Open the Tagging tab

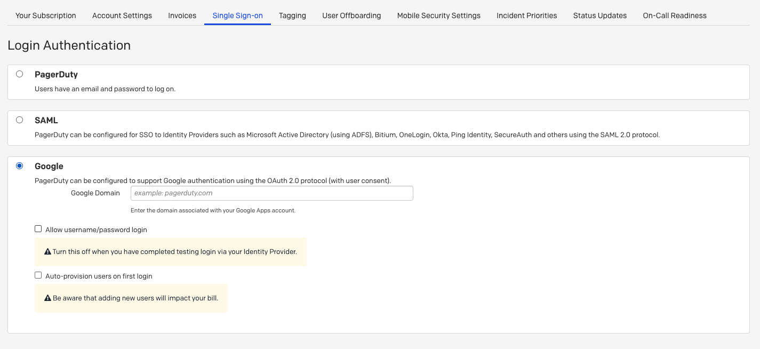[292, 15]
